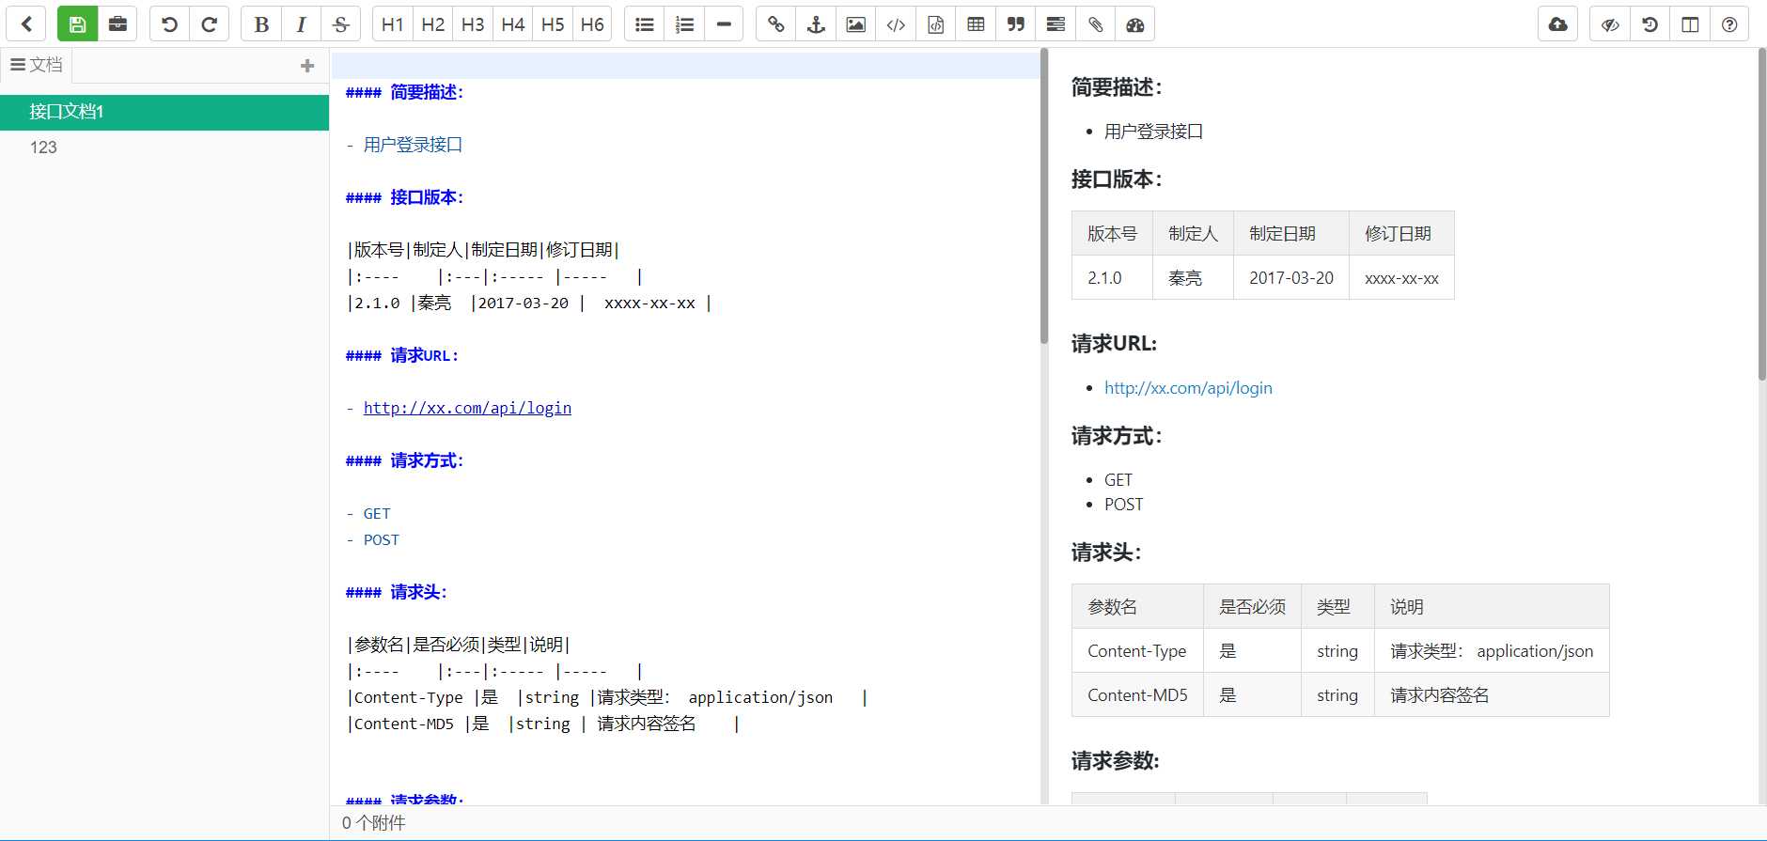Open the template briefcase icon

point(117,24)
